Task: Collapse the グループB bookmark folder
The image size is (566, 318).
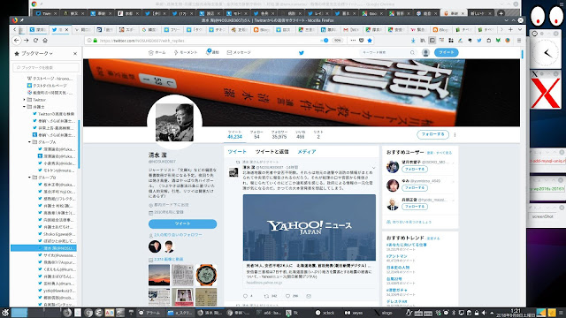Action: coord(29,178)
